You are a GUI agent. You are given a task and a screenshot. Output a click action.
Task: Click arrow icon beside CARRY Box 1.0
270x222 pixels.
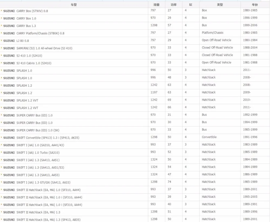coord(2,18)
